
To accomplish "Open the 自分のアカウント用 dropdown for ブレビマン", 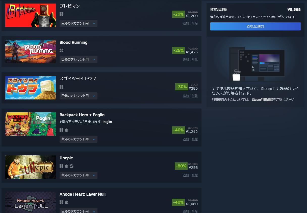I will point(79,23).
